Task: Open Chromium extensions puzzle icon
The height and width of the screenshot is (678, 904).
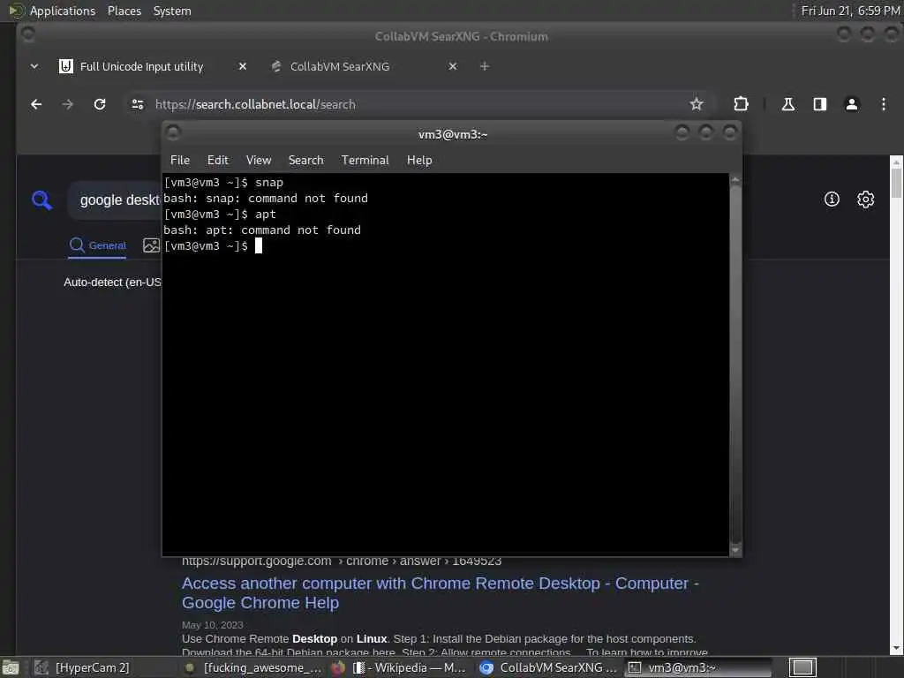Action: click(x=741, y=104)
